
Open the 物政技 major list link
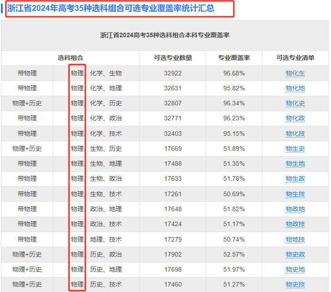tap(295, 224)
